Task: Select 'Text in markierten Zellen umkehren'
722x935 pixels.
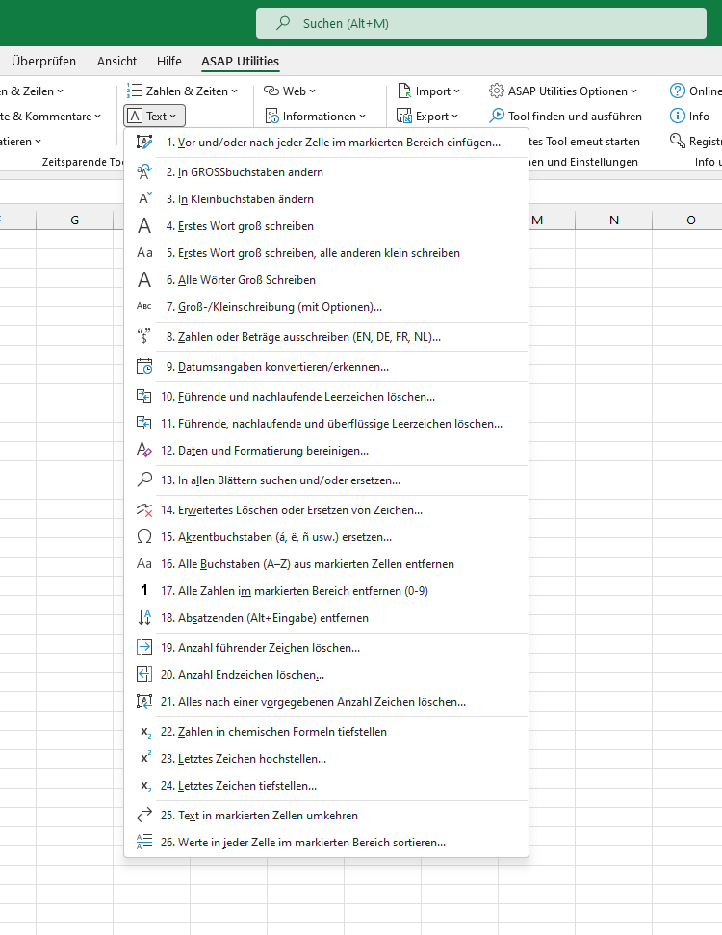Action: pos(326,816)
